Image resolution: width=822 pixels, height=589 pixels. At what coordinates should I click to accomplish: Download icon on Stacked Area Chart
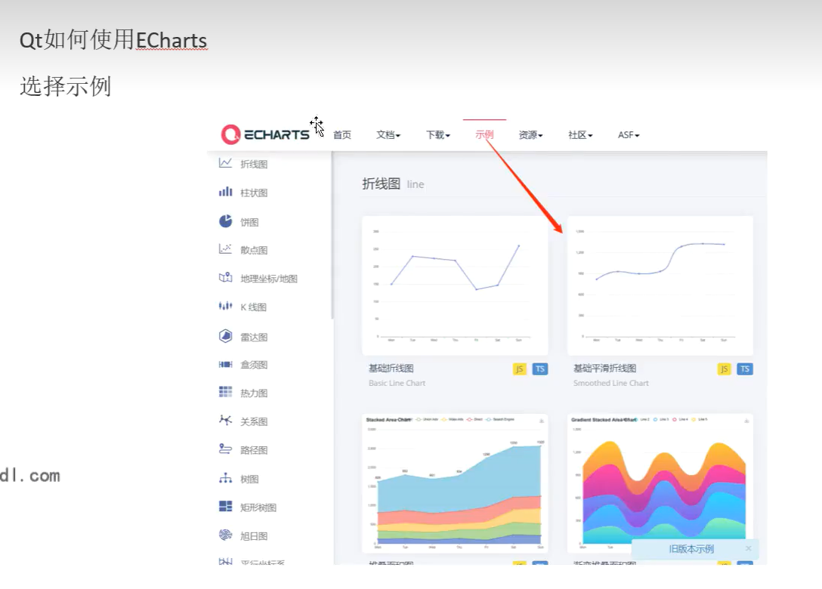coord(542,421)
